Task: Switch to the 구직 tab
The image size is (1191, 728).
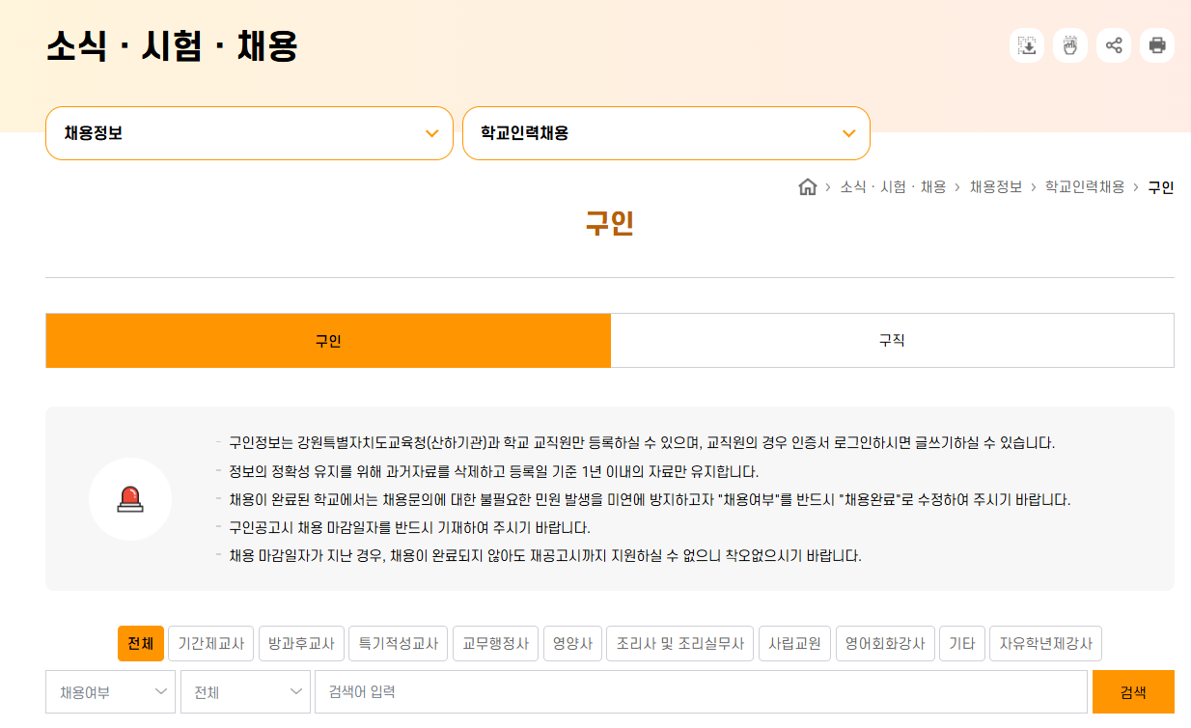Action: coord(893,340)
